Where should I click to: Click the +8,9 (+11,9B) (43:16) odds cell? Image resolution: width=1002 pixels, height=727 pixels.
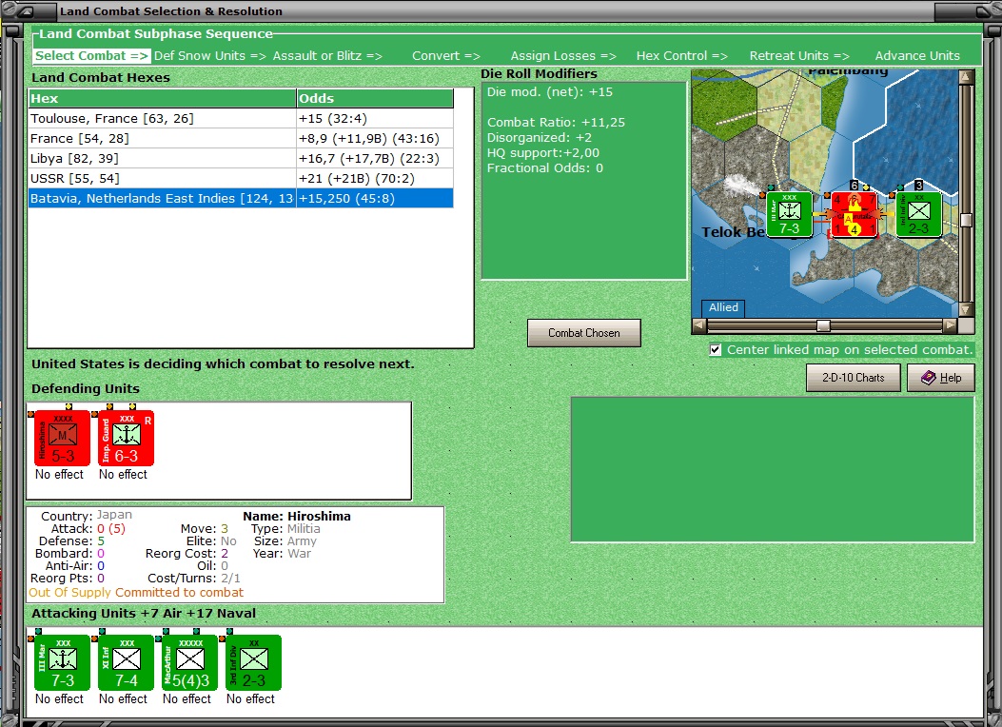coord(375,138)
